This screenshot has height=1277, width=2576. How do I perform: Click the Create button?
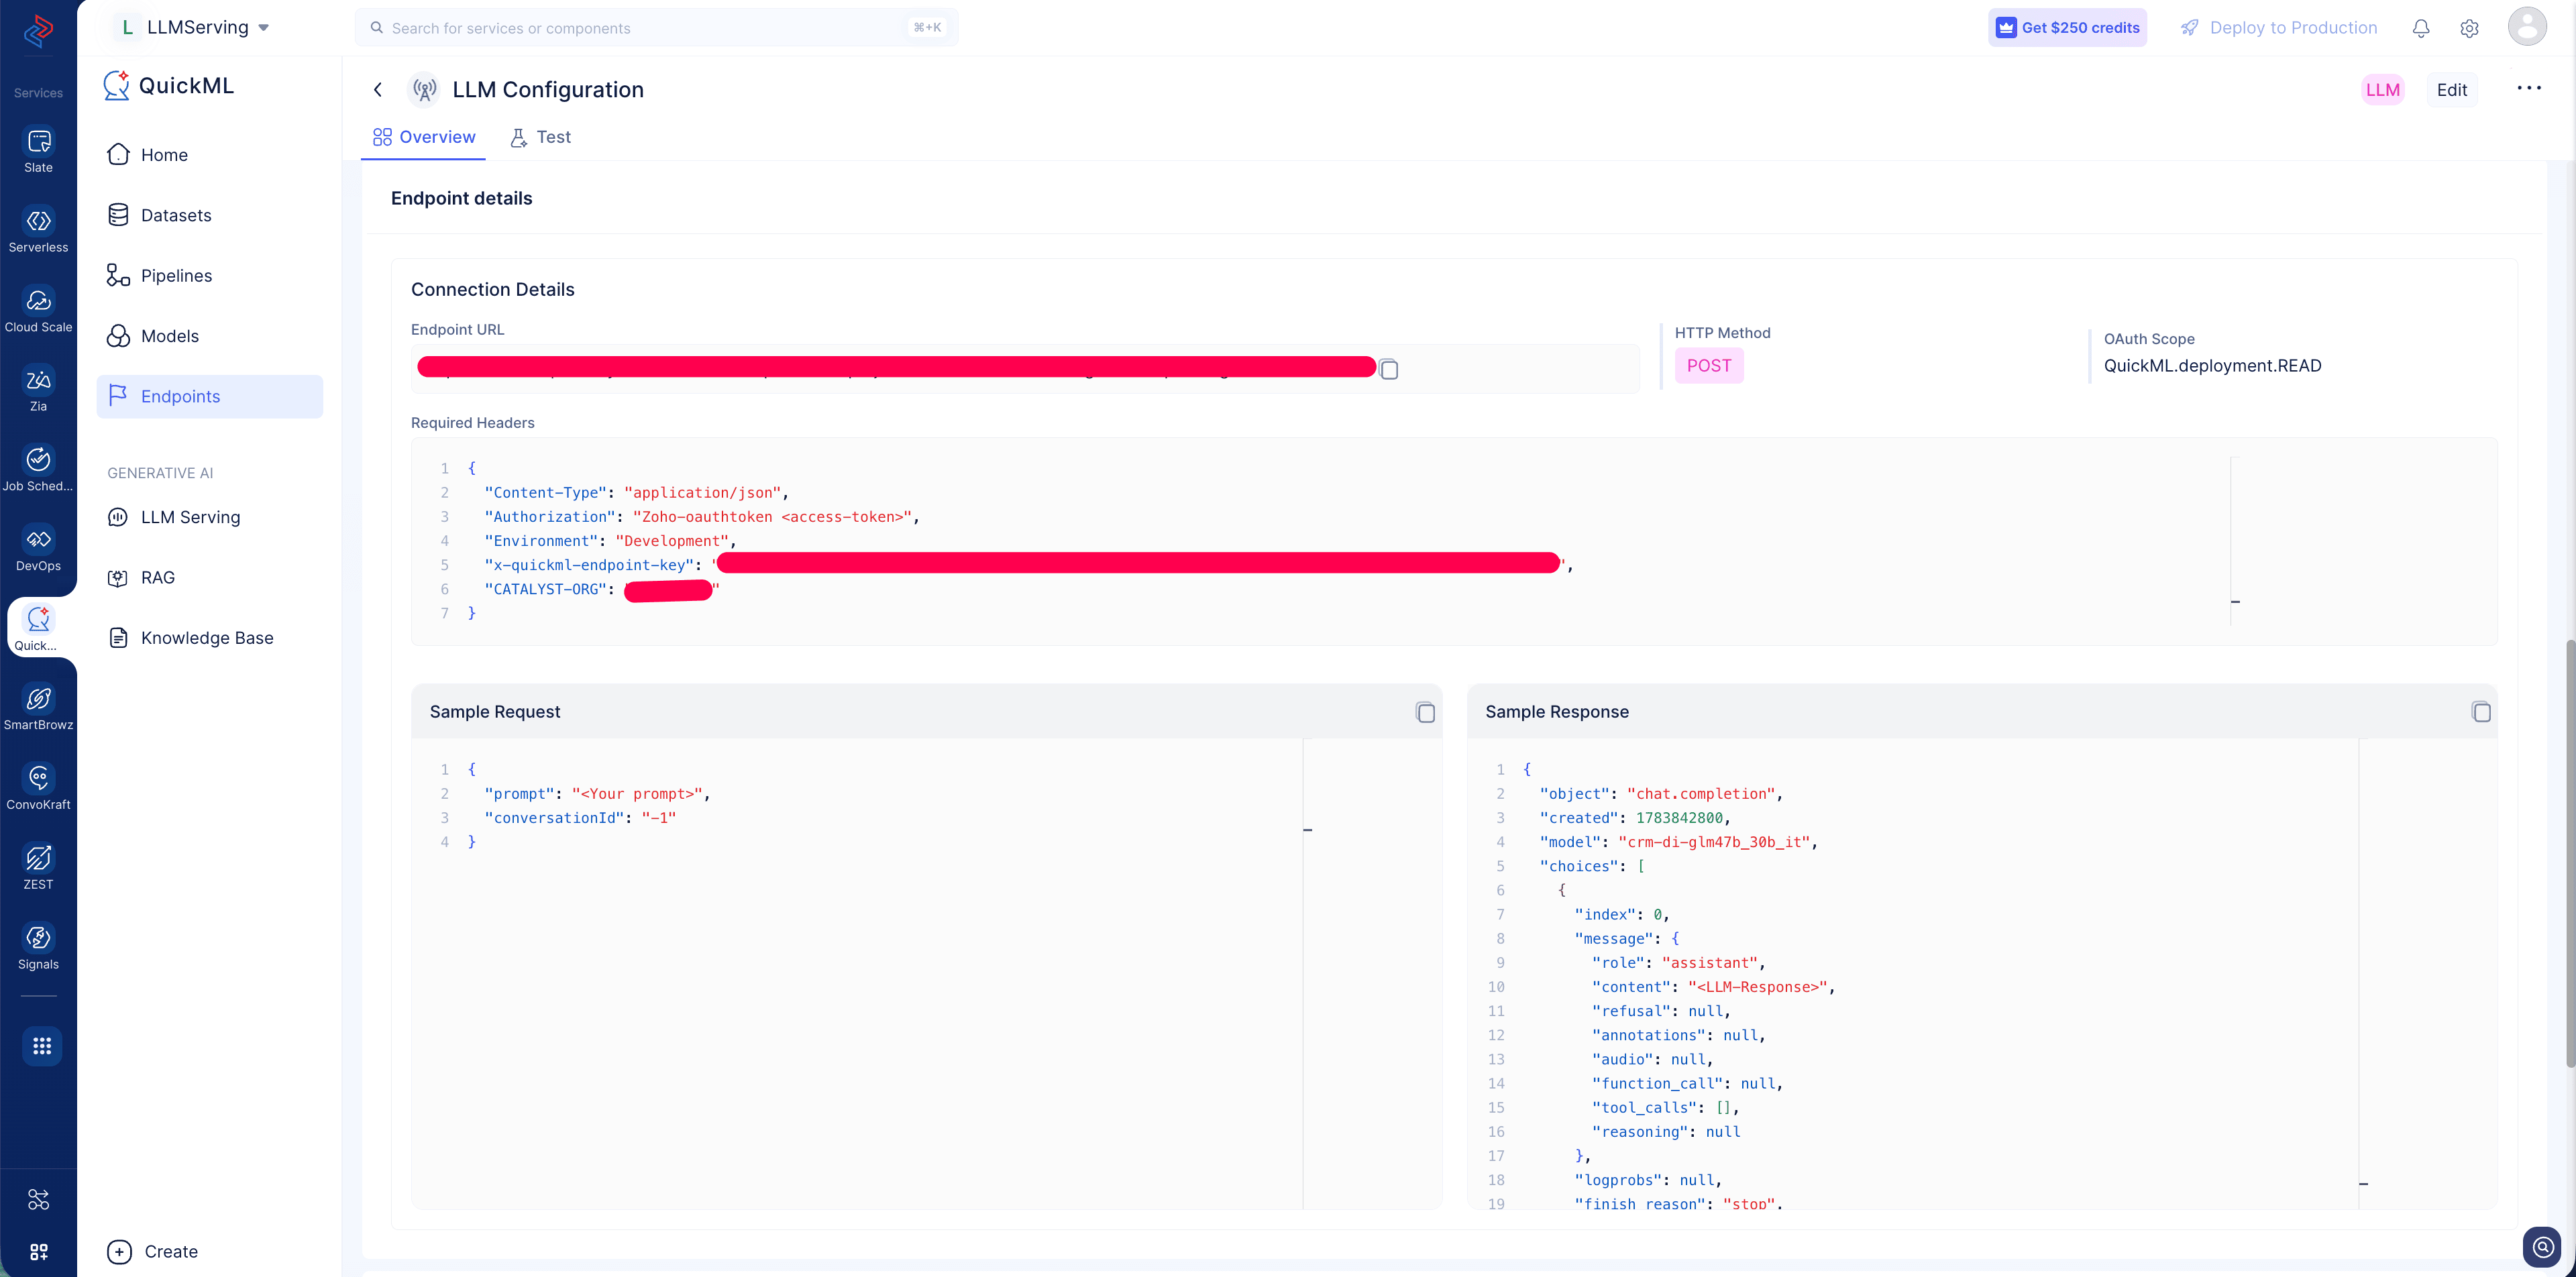click(152, 1251)
